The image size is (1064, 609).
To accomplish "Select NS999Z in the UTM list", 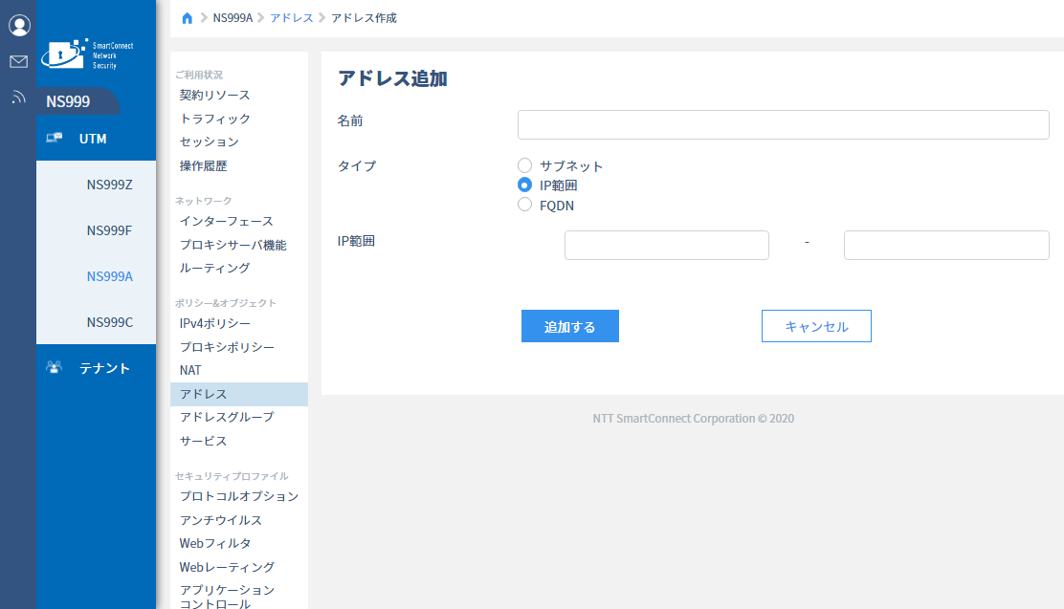I will (x=109, y=185).
